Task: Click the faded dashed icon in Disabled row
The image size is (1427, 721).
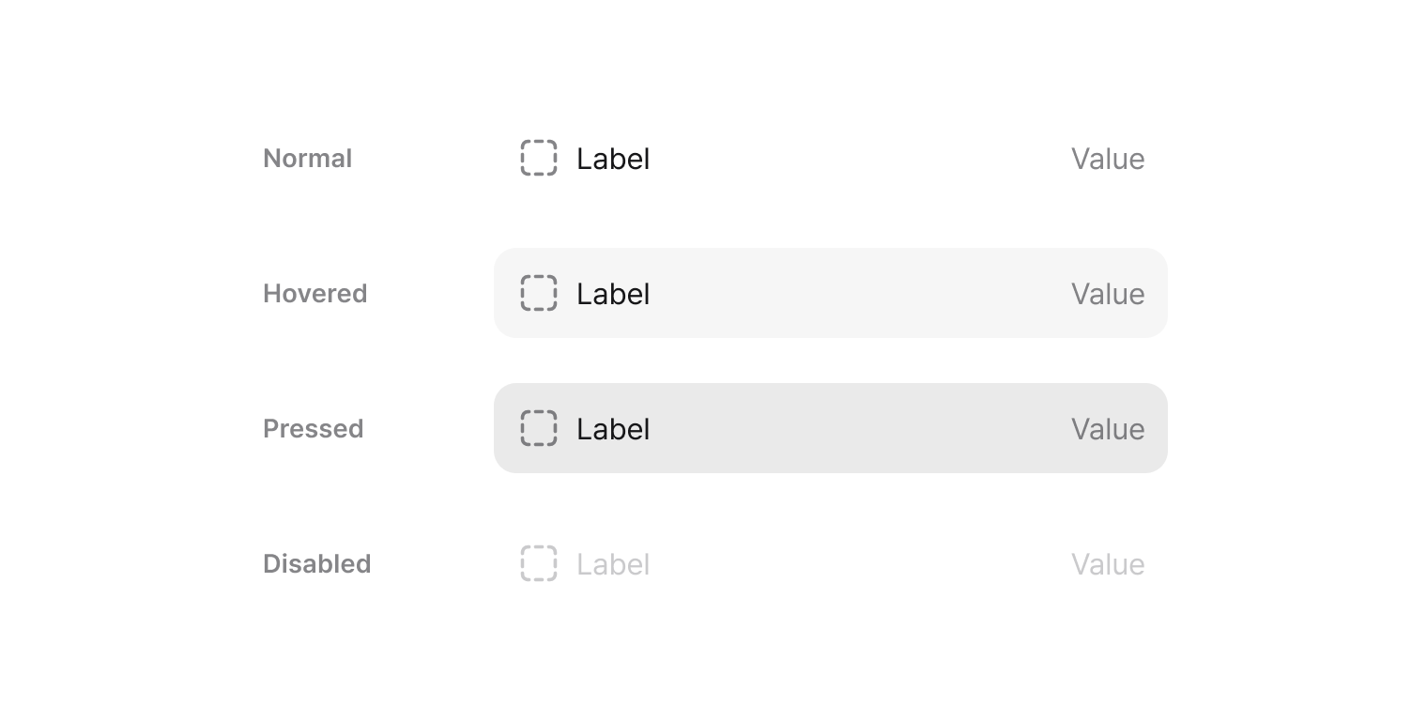Action: (x=539, y=563)
